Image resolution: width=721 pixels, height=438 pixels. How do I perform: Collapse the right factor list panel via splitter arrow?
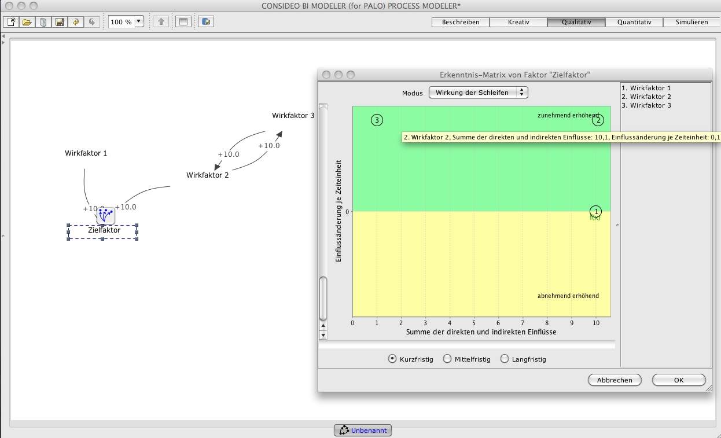tap(617, 225)
